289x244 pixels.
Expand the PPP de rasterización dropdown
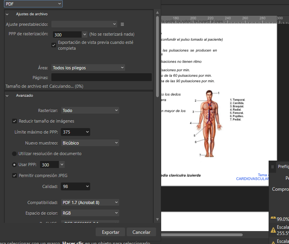84,34
